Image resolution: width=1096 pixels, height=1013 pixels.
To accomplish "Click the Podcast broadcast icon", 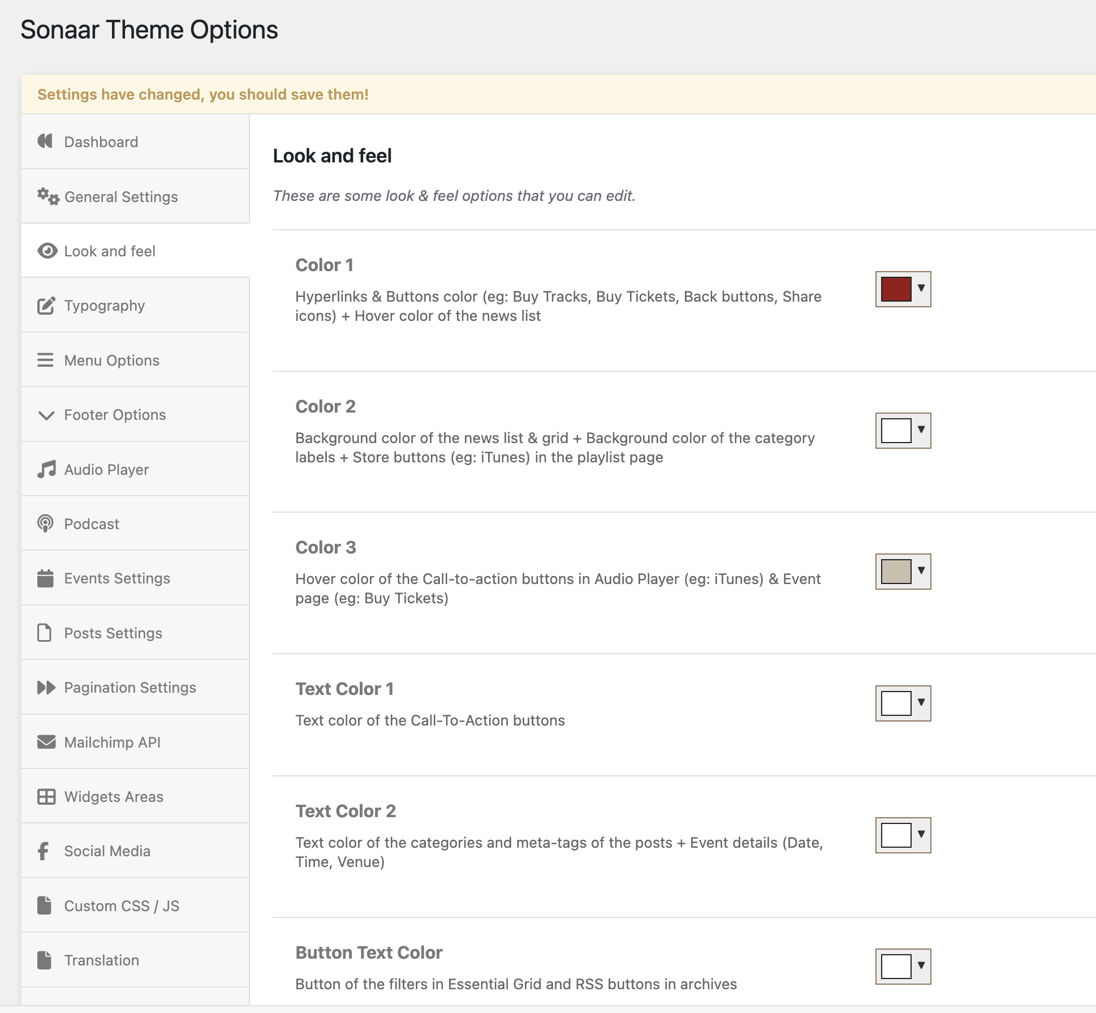I will tap(45, 523).
